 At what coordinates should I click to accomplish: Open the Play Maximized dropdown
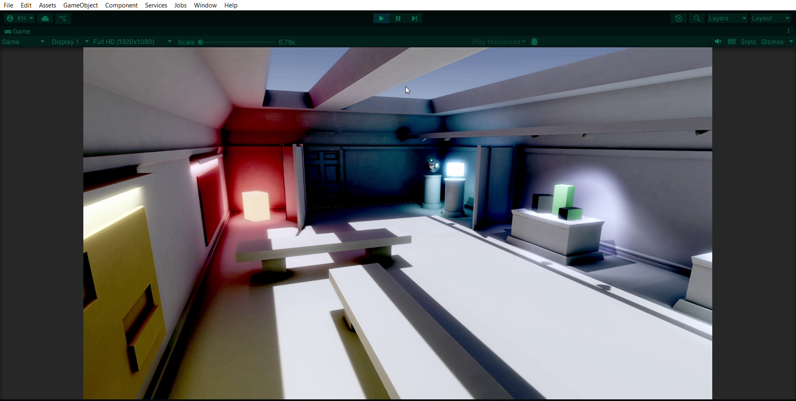tap(499, 42)
